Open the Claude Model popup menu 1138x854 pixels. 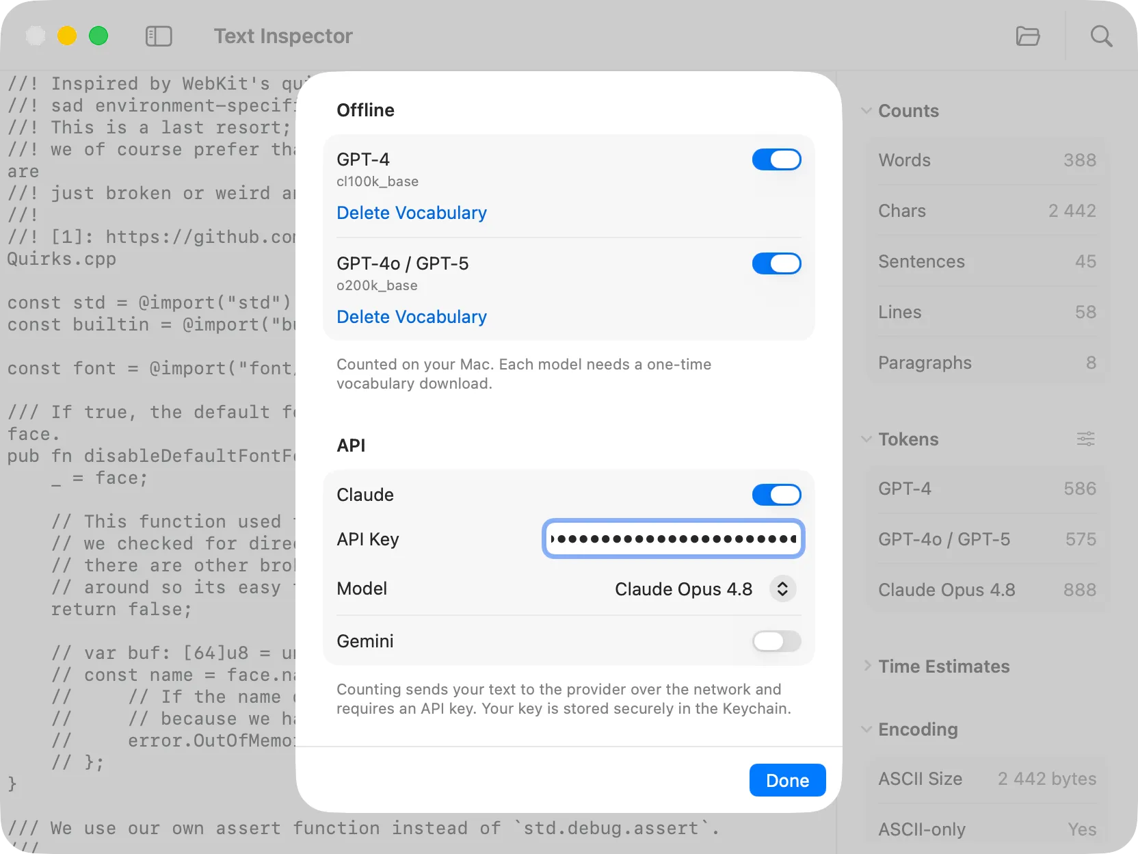[782, 589]
